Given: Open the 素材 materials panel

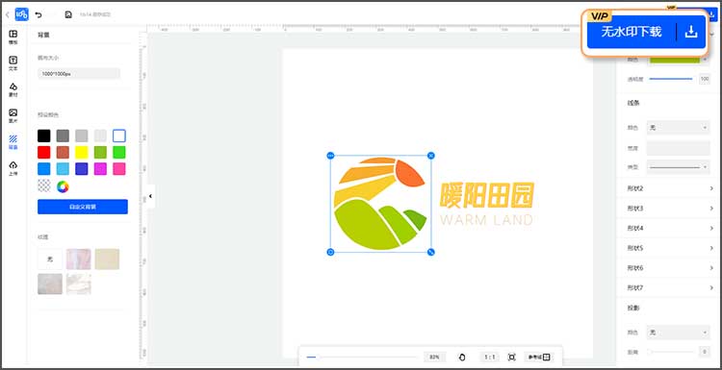Looking at the screenshot, I should pos(13,89).
